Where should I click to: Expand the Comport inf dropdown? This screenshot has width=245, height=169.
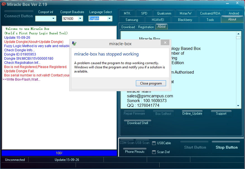(x=54, y=18)
